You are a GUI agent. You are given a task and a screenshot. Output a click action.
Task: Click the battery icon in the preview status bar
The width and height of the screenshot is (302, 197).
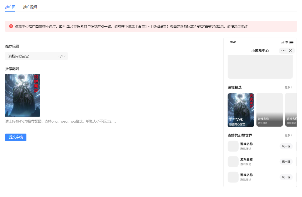click(x=291, y=42)
